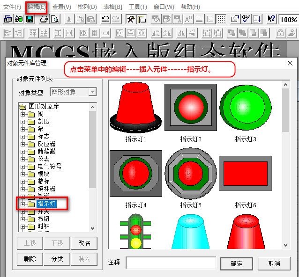The image size is (299, 277).
Task: Open the 帮助(H) menu
Action: tap(190, 7)
